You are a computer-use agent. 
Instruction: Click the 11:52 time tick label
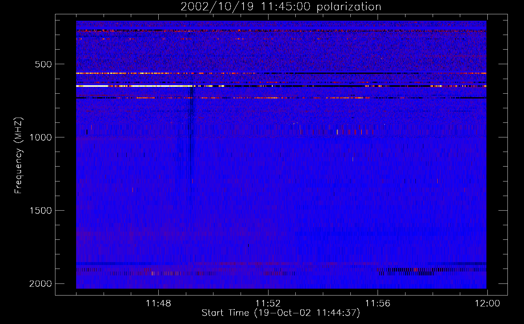click(x=268, y=304)
